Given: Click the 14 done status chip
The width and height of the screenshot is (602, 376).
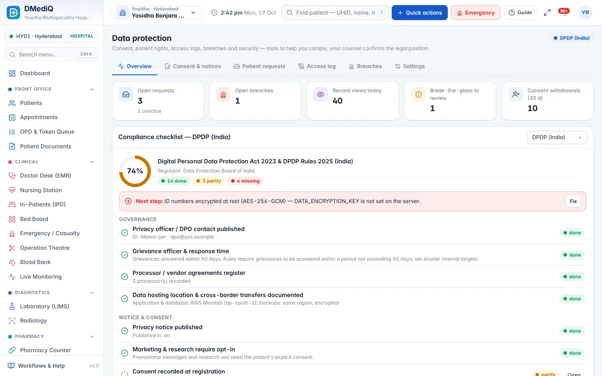Looking at the screenshot, I should point(174,181).
